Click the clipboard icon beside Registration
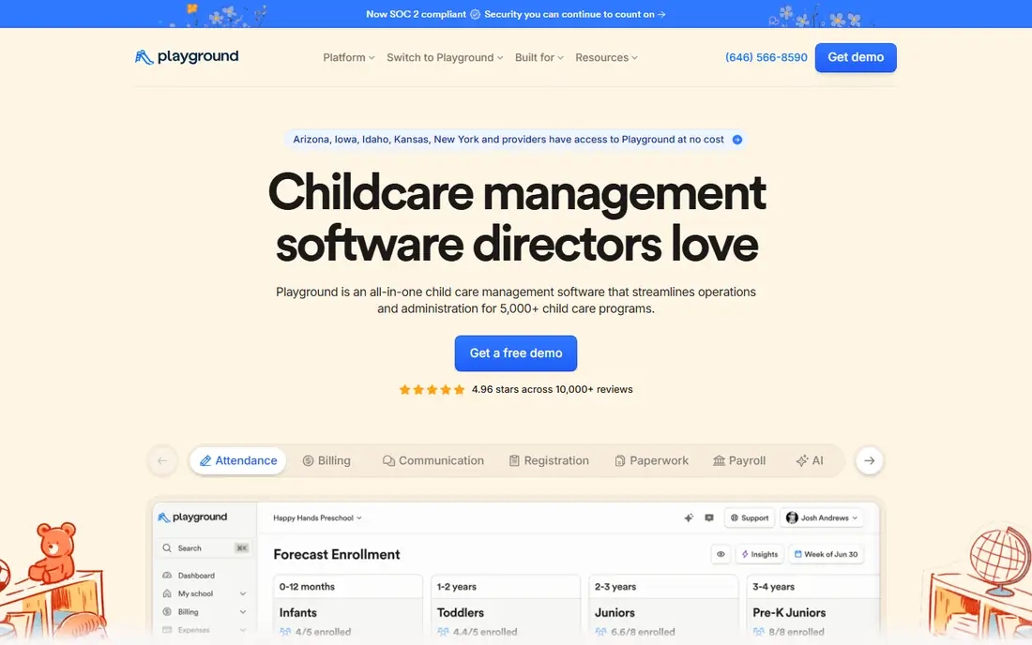 click(514, 461)
